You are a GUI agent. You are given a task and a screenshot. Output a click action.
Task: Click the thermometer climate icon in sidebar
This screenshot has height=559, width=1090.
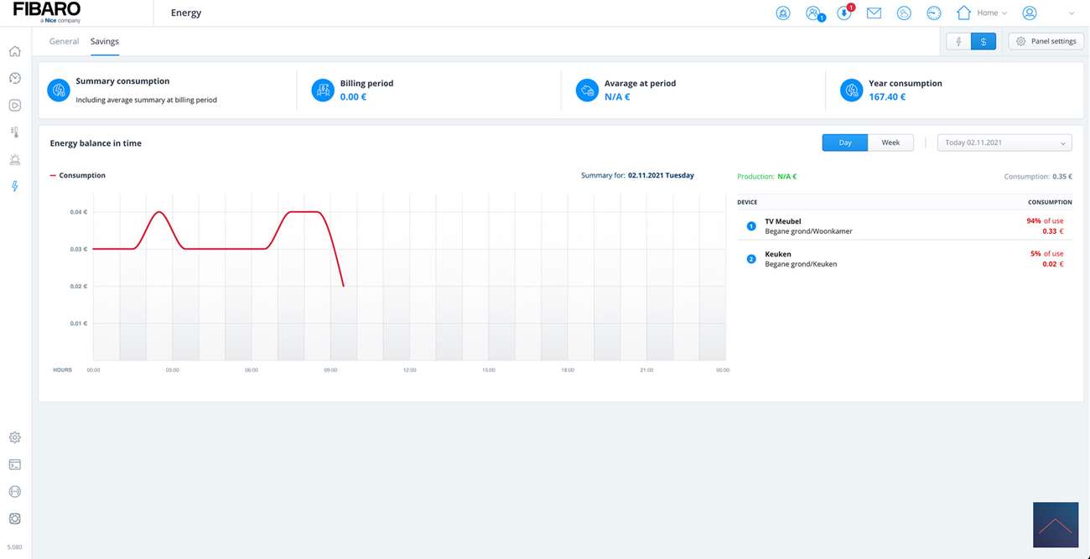[15, 132]
